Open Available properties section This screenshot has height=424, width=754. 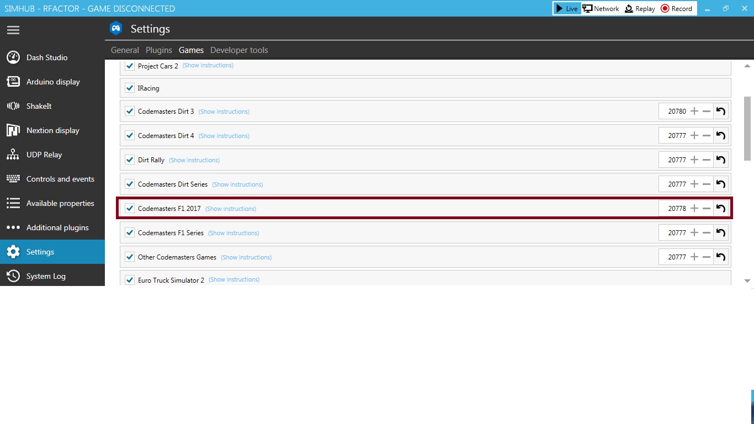(x=52, y=203)
